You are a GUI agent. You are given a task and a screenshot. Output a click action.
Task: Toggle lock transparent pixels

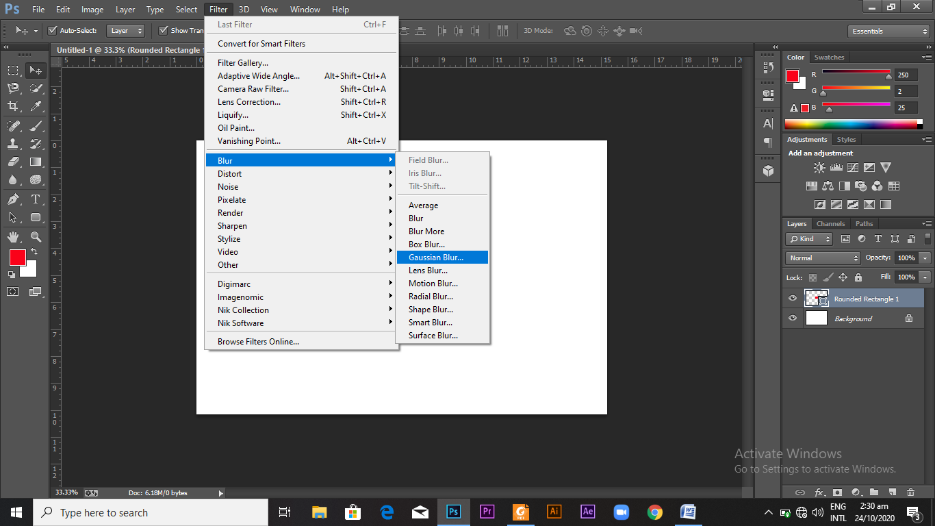(x=812, y=277)
